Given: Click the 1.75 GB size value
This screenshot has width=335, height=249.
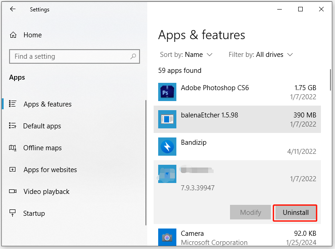Looking at the screenshot, I should (305, 88).
